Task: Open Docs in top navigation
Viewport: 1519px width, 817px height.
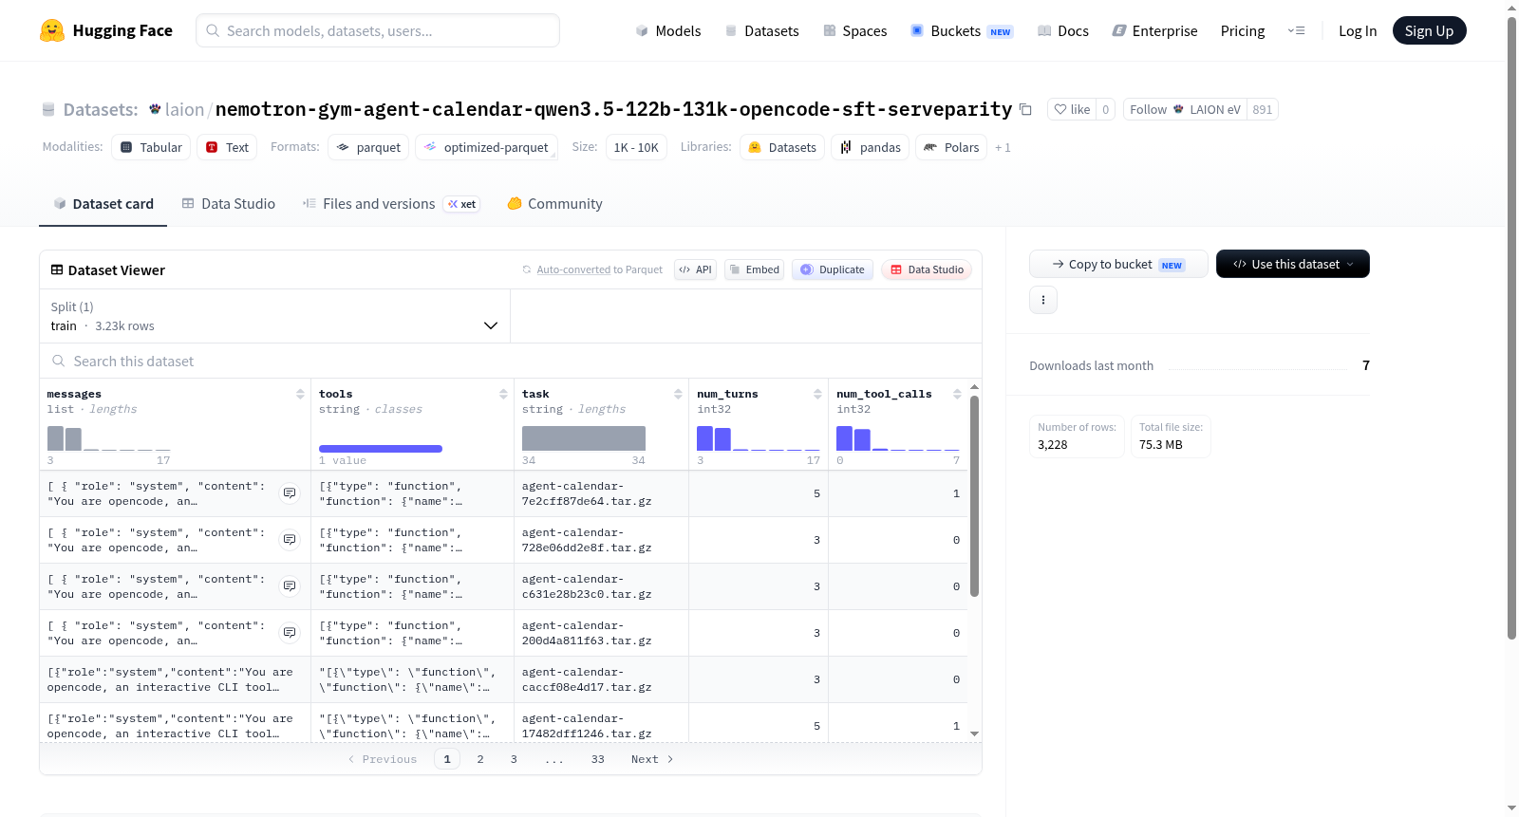Action: point(1062,30)
